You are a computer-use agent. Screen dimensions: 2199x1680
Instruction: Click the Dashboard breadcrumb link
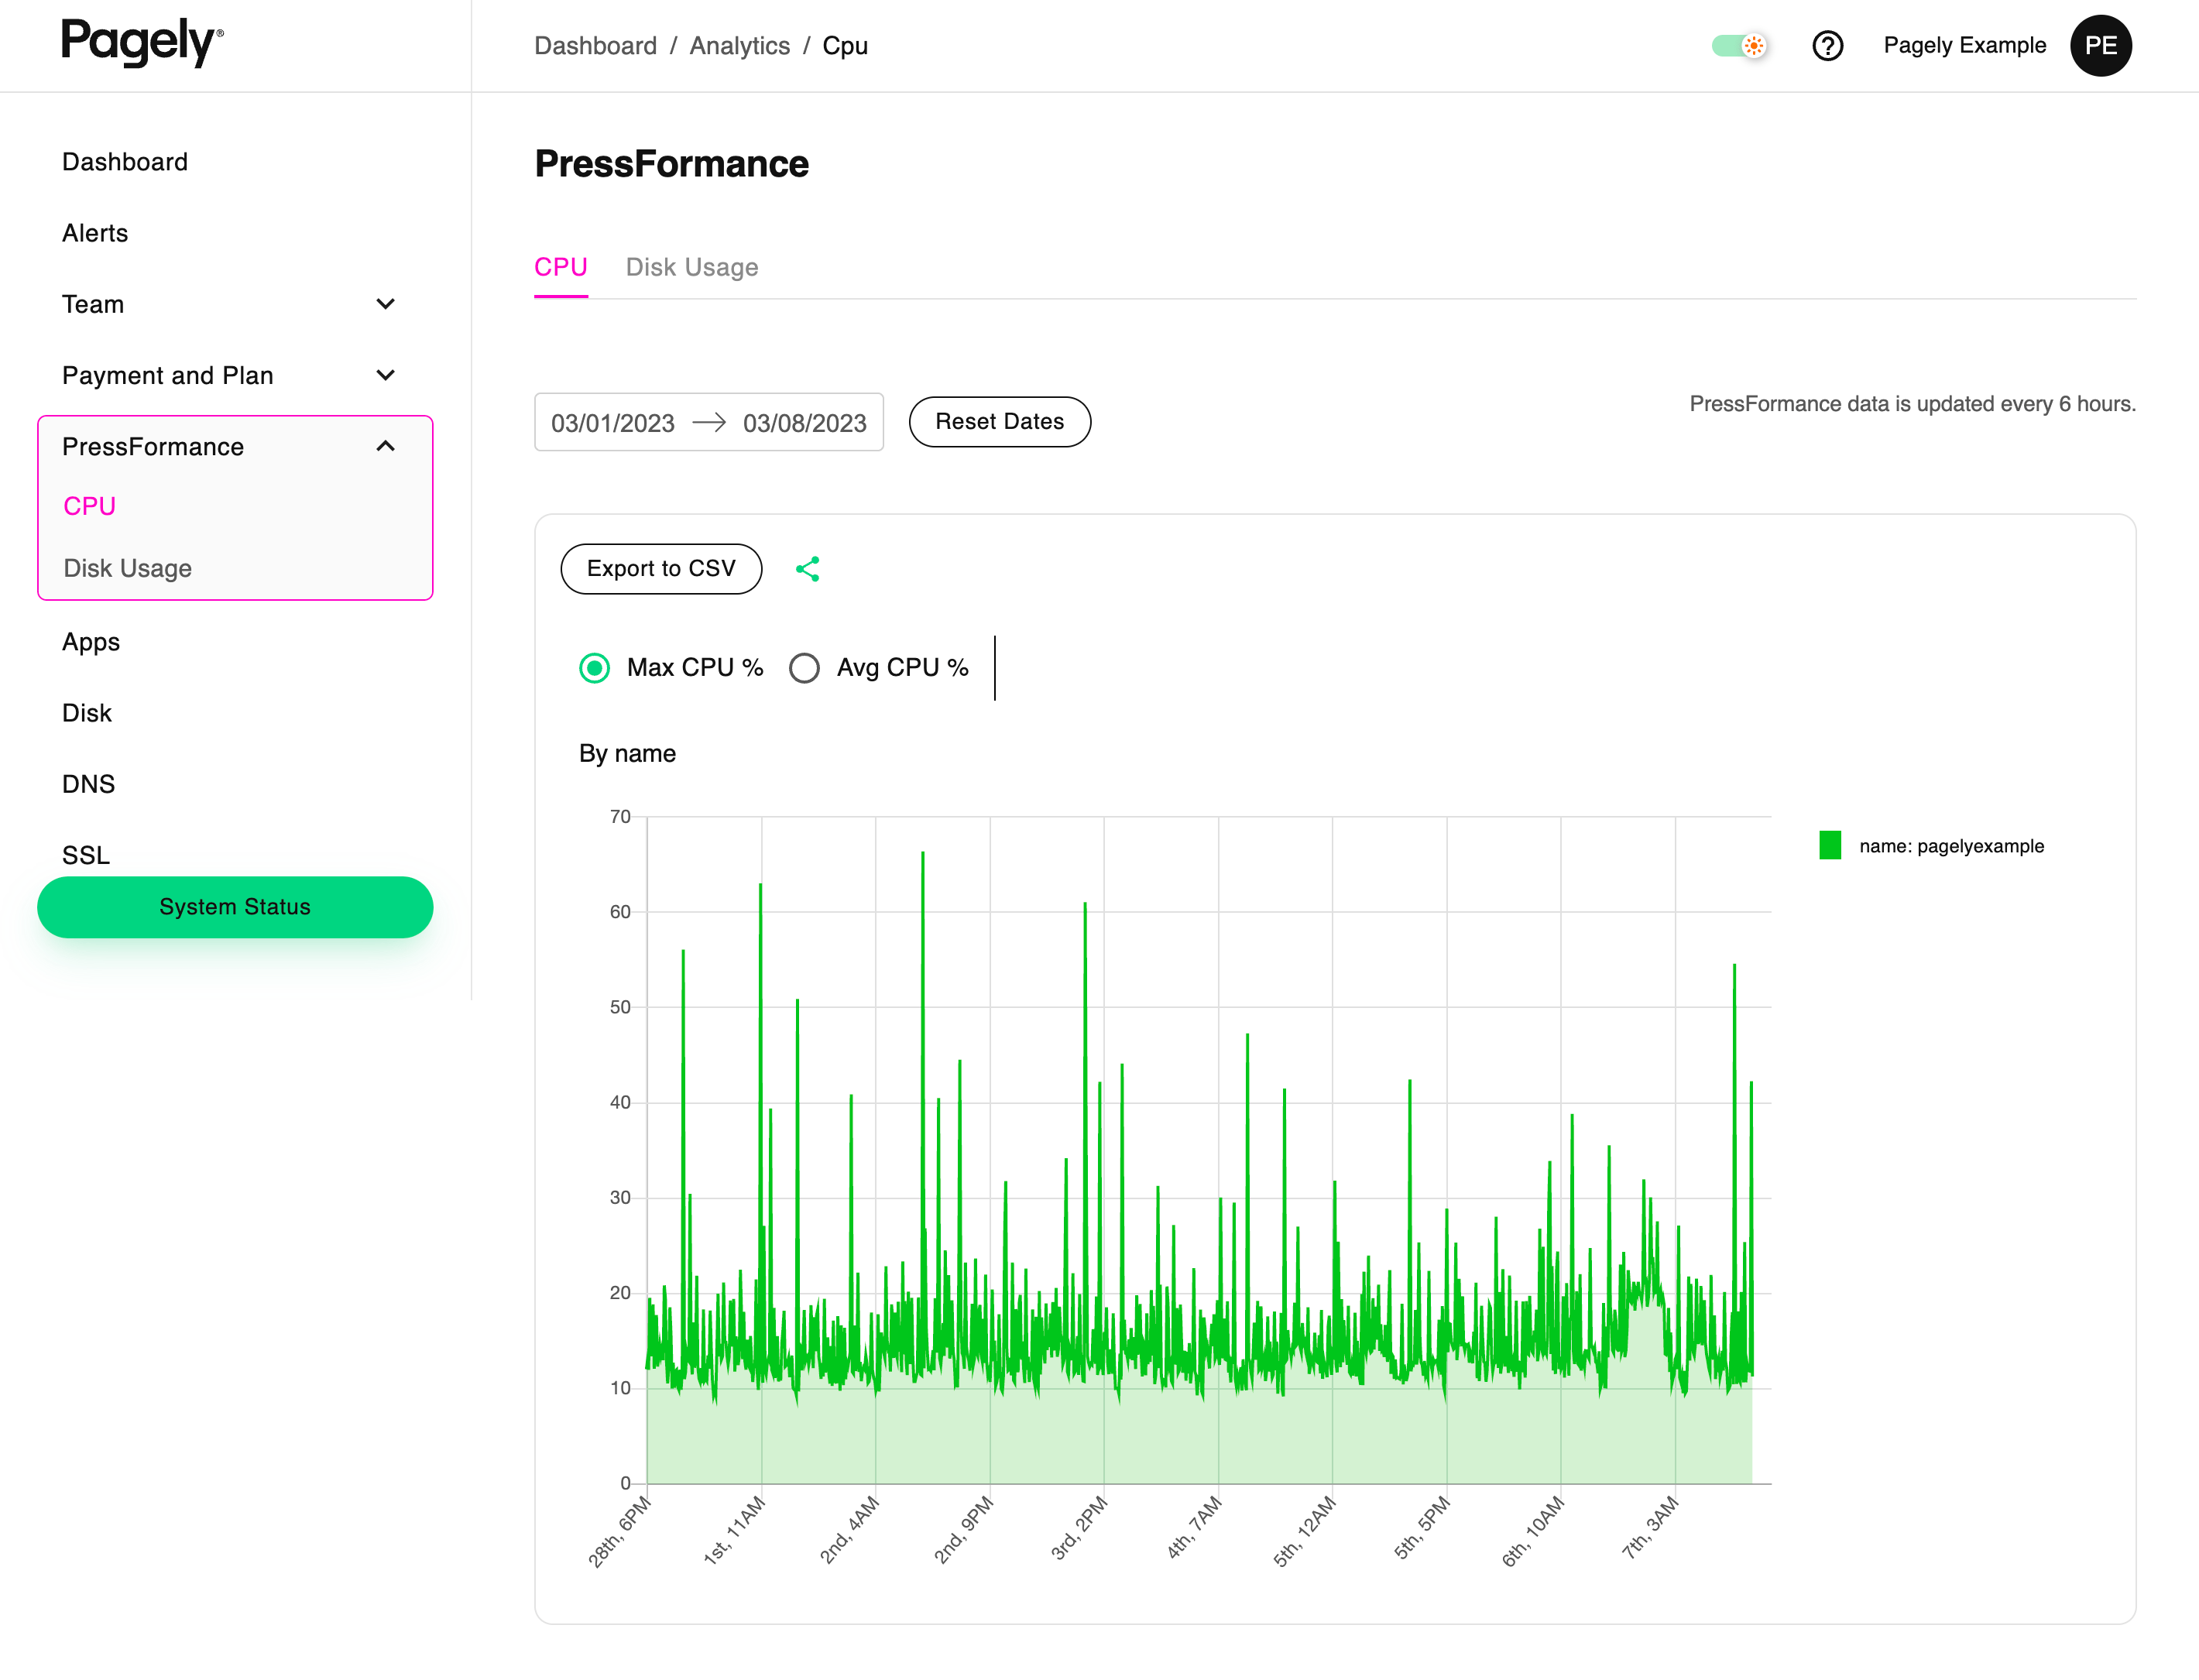click(596, 46)
